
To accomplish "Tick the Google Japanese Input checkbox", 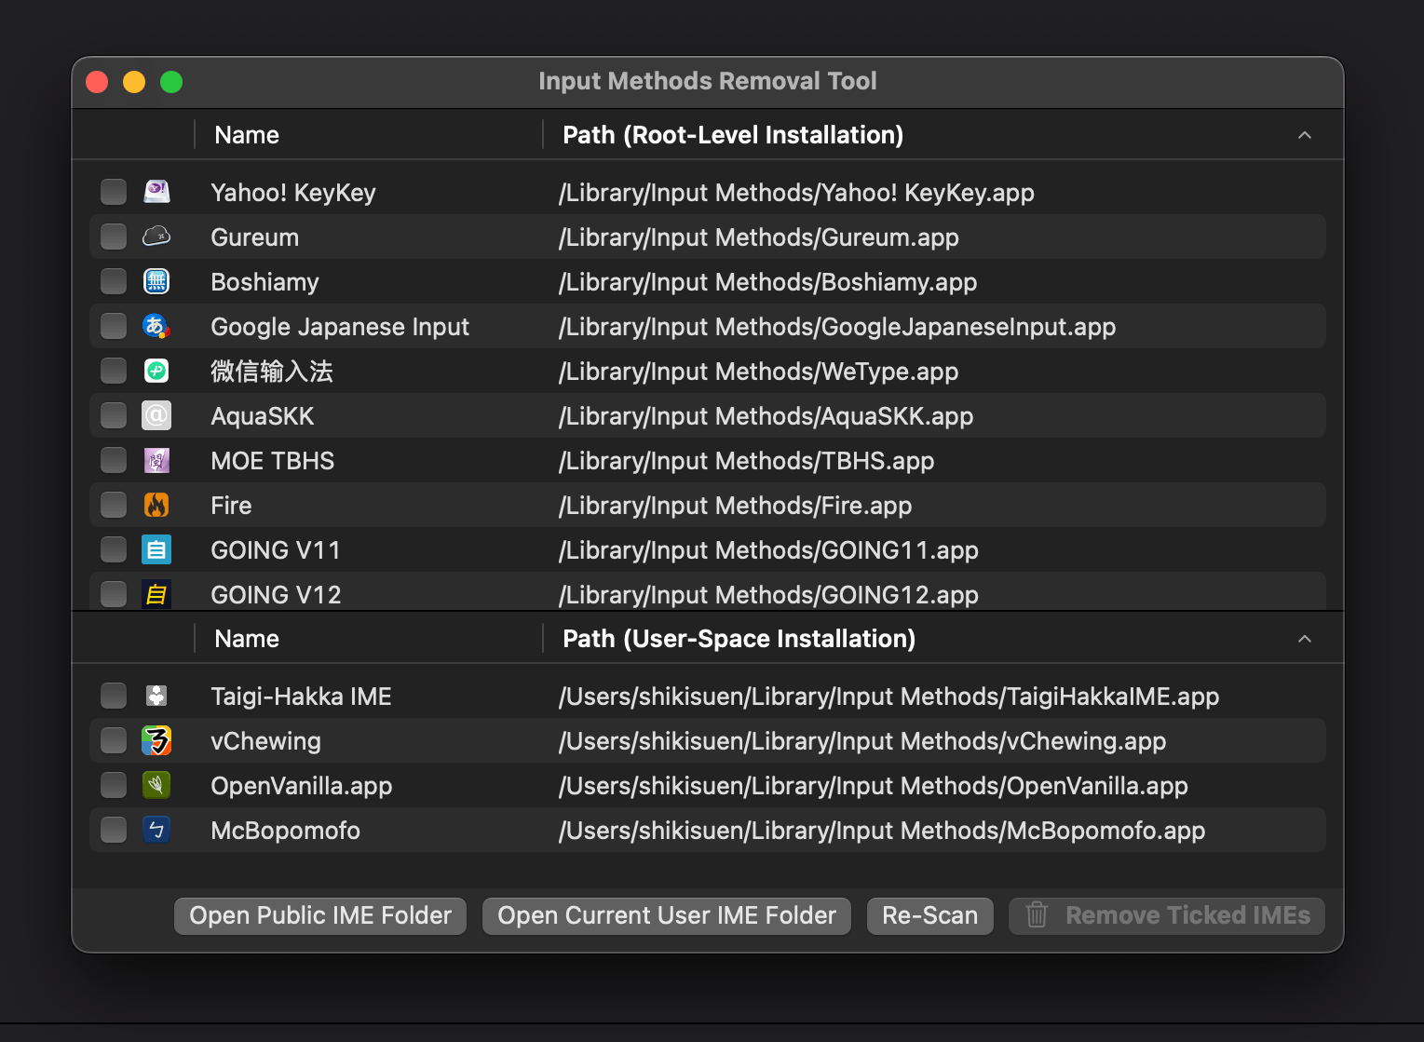I will click(x=114, y=326).
